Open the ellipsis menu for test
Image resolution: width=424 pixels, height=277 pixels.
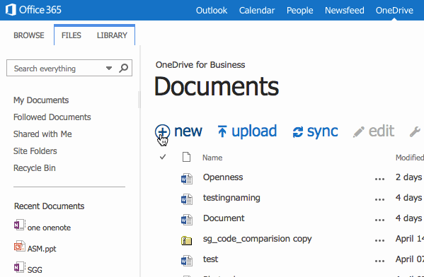pos(379,261)
